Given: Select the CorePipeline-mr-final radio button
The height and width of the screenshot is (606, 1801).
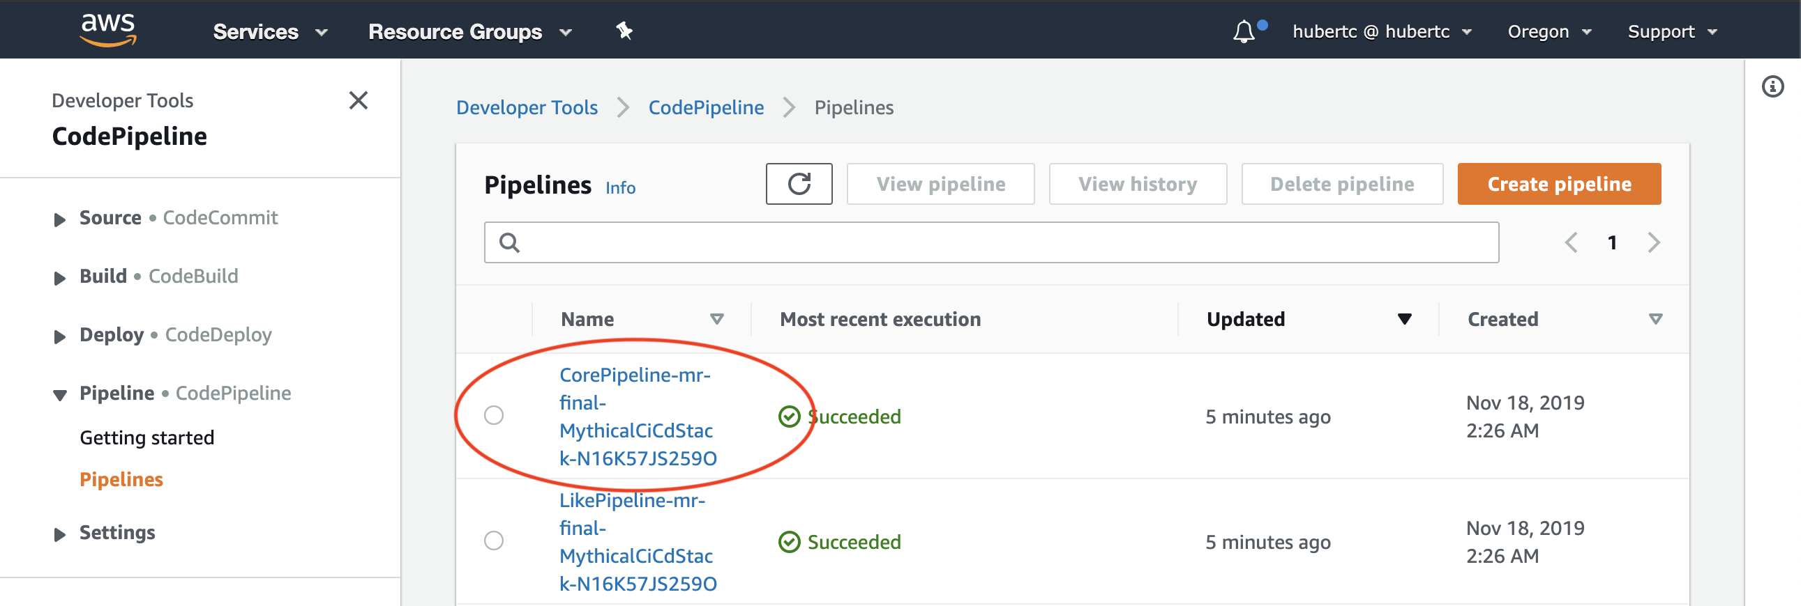Looking at the screenshot, I should point(494,415).
